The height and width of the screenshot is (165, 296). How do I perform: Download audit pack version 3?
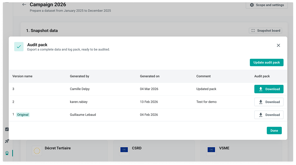coord(269,89)
